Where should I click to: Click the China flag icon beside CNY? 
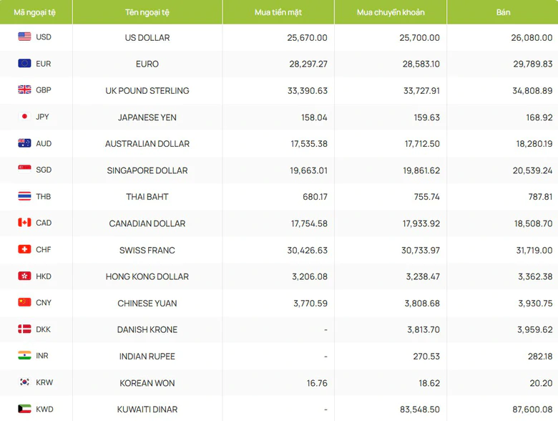(24, 302)
